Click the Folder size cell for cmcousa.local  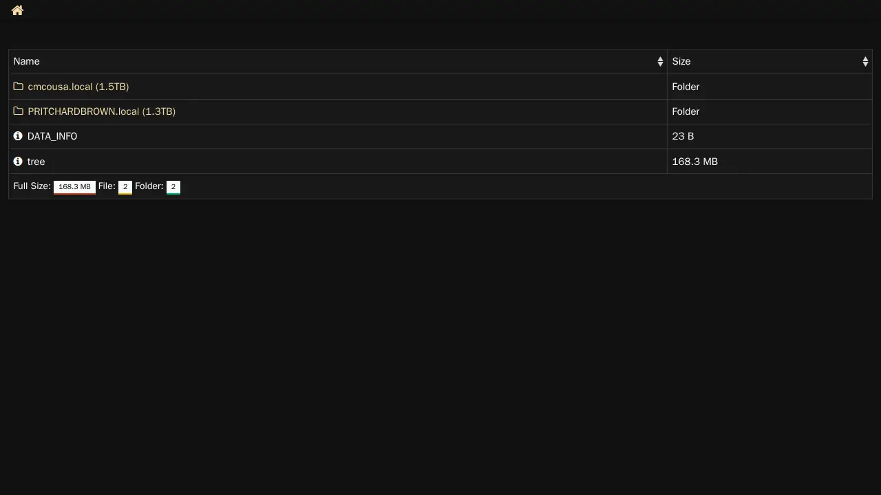686,87
